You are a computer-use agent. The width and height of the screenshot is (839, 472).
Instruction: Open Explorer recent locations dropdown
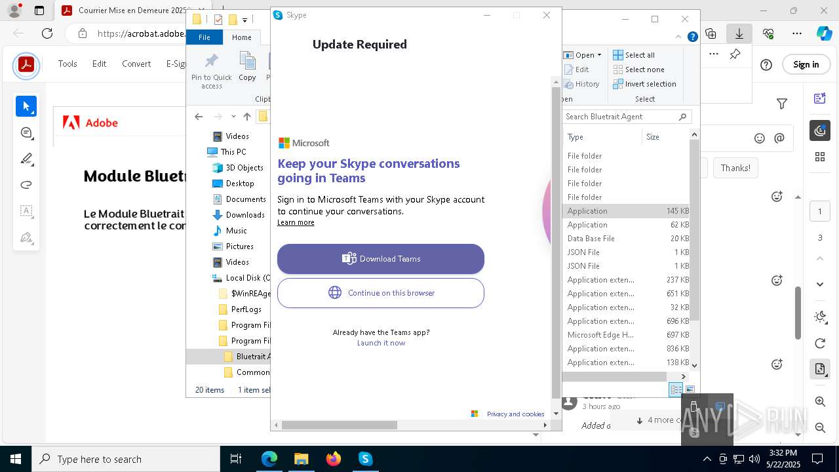(x=233, y=117)
